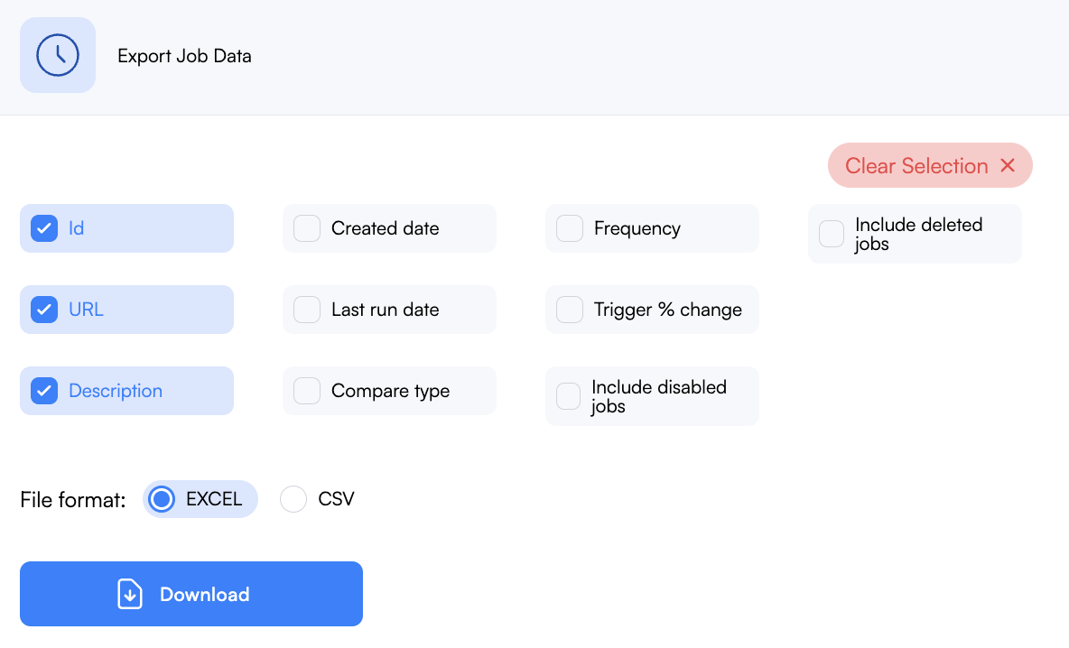Screen dimensions: 1069x648
Task: Check the Include disabled jobs box
Action: pyautogui.click(x=569, y=396)
